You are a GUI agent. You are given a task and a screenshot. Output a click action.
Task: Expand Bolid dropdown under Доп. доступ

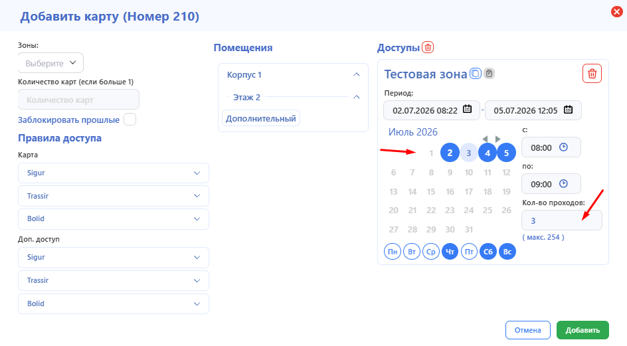coord(113,303)
